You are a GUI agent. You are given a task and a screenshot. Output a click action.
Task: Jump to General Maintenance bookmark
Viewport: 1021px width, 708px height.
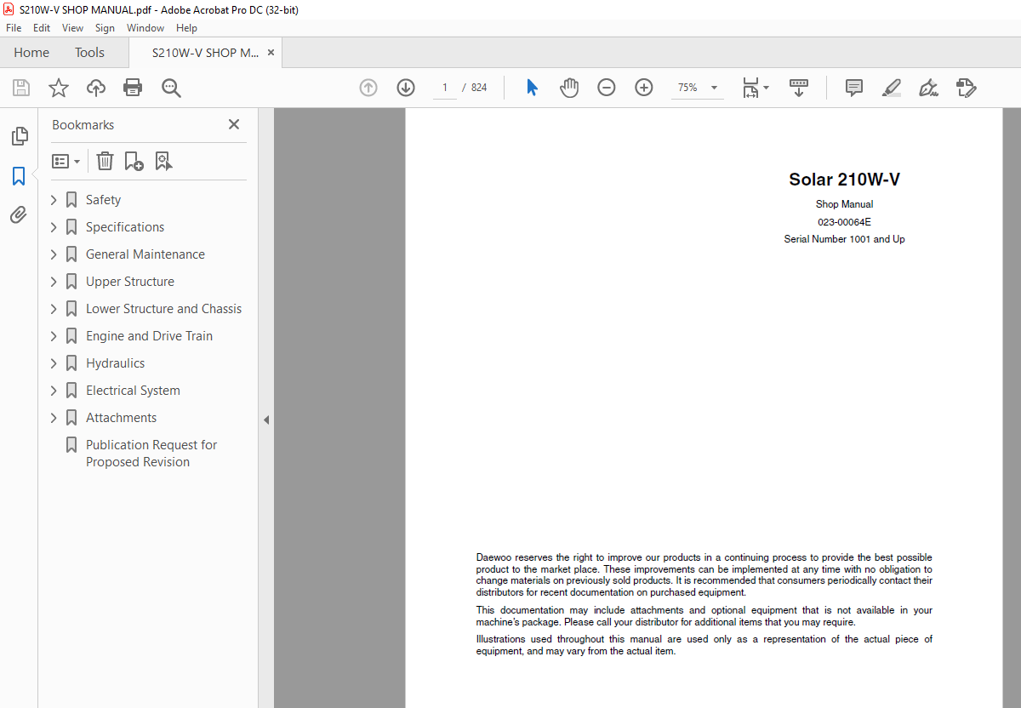pyautogui.click(x=145, y=254)
